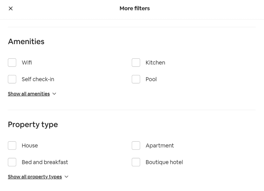The width and height of the screenshot is (264, 191).
Task: Enable Bed and breakfast filter
Action: tap(12, 162)
